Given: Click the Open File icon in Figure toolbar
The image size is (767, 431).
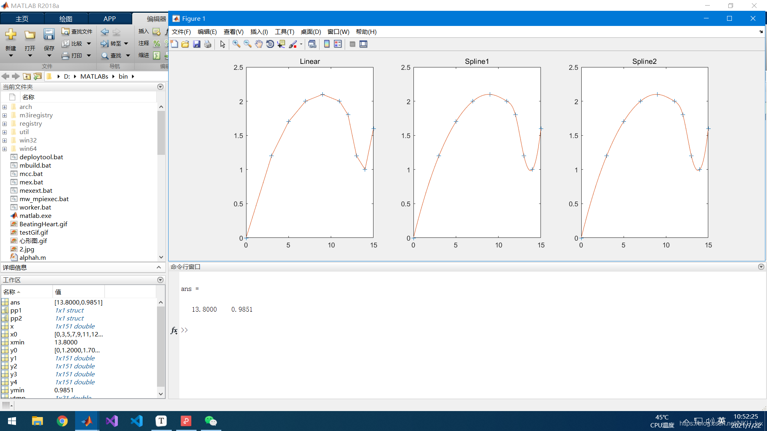Looking at the screenshot, I should coord(185,44).
